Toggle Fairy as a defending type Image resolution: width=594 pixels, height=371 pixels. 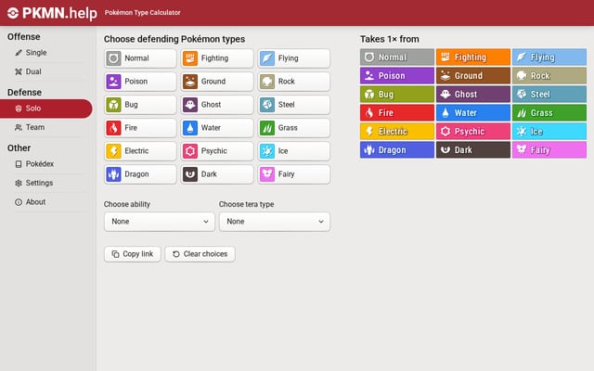click(x=294, y=174)
